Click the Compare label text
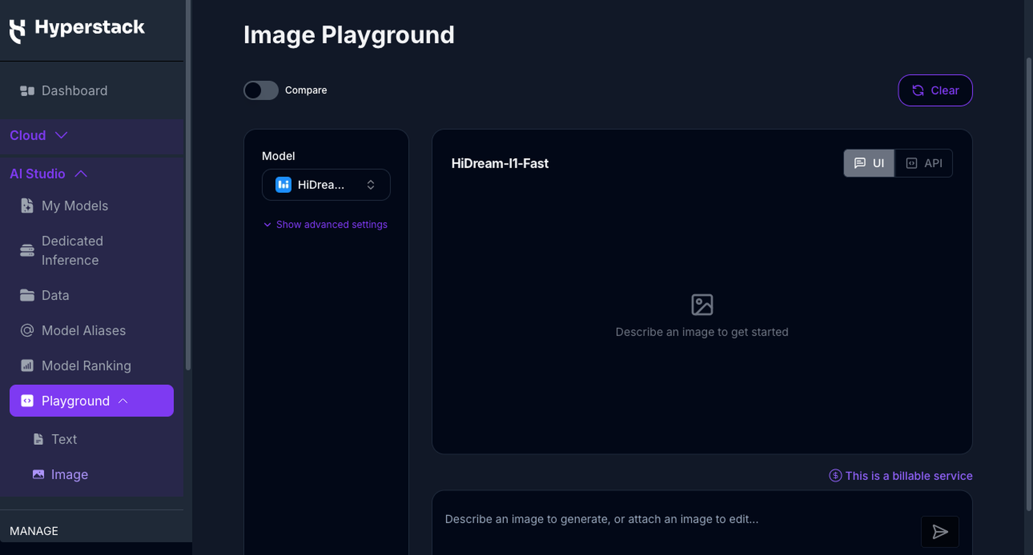The height and width of the screenshot is (555, 1033). 306,90
